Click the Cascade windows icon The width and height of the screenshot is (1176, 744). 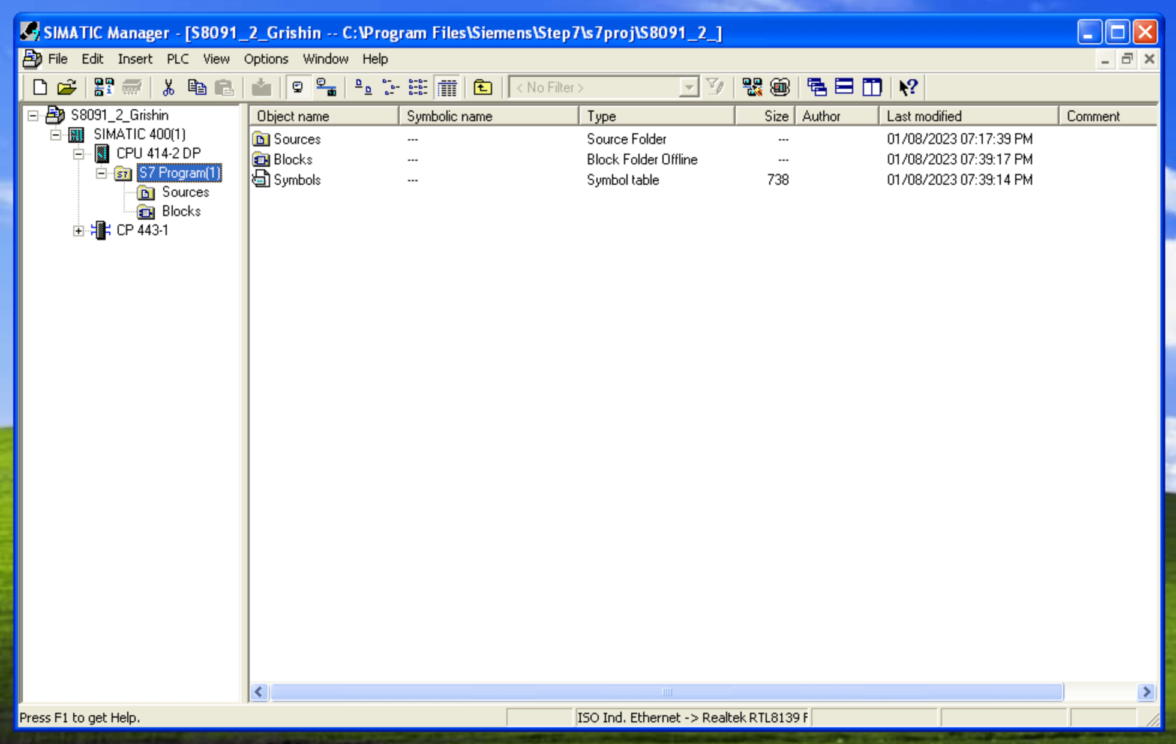(817, 88)
